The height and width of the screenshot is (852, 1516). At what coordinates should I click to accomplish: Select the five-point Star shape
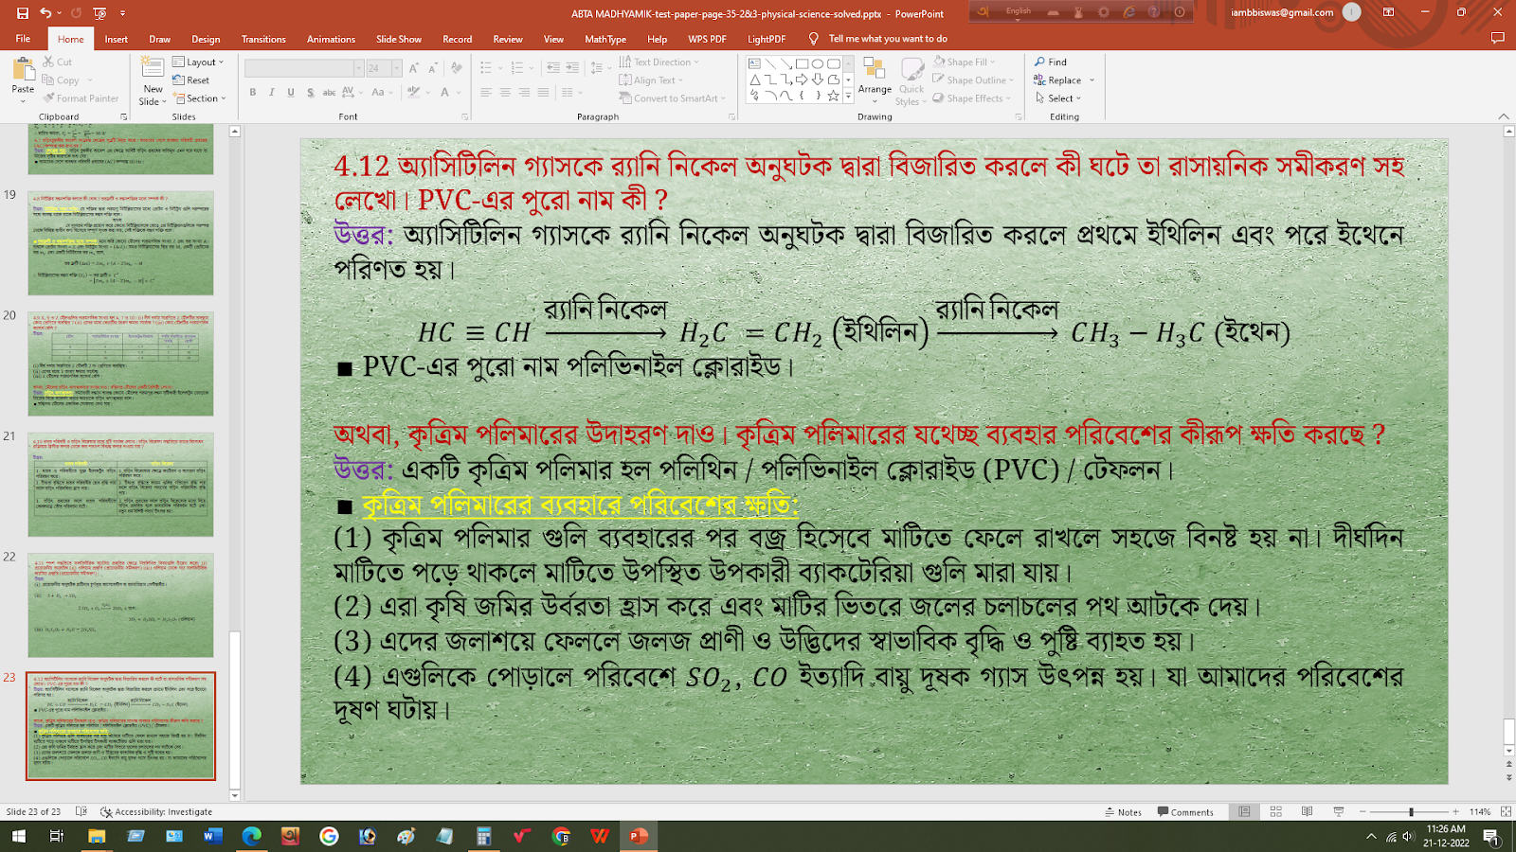coord(833,96)
